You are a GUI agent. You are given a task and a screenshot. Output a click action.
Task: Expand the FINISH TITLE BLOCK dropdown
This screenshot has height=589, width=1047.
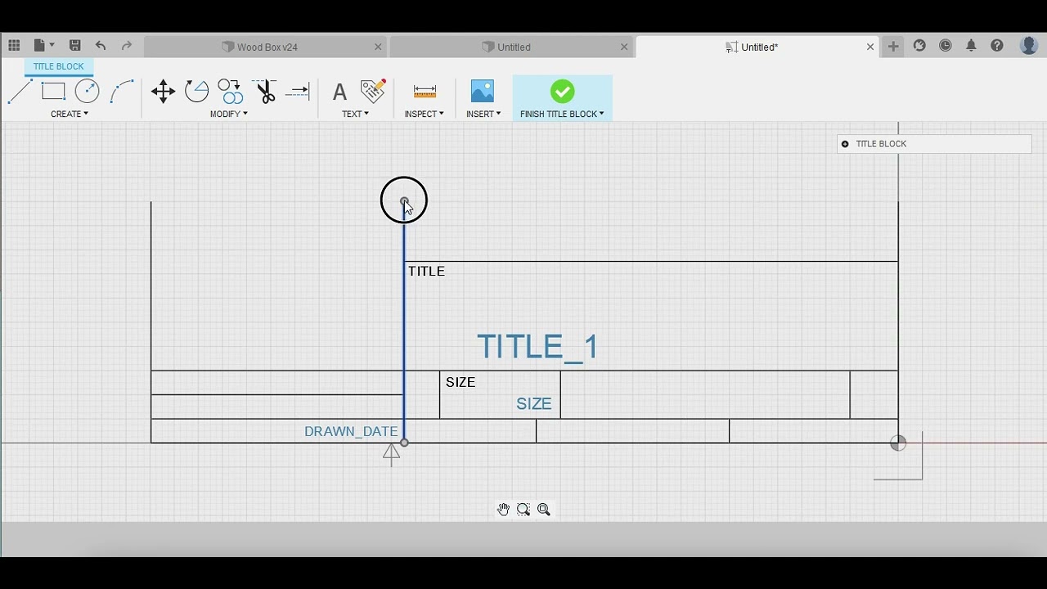(x=562, y=114)
